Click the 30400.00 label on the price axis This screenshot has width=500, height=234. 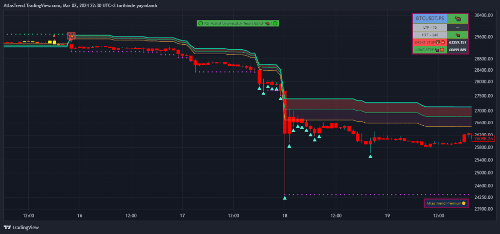[x=483, y=15]
